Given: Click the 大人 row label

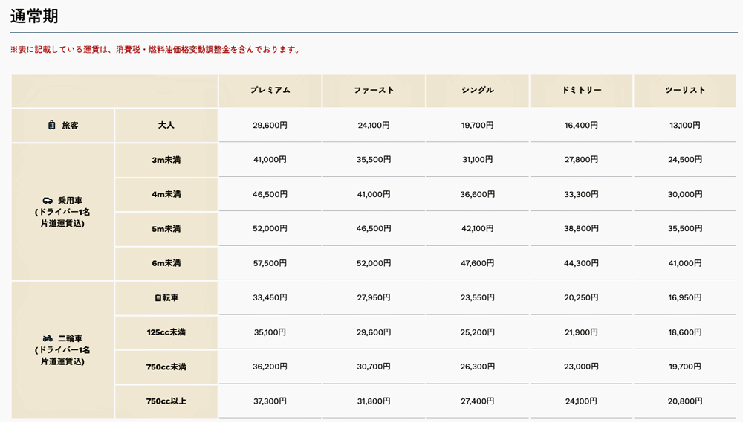Looking at the screenshot, I should [166, 125].
